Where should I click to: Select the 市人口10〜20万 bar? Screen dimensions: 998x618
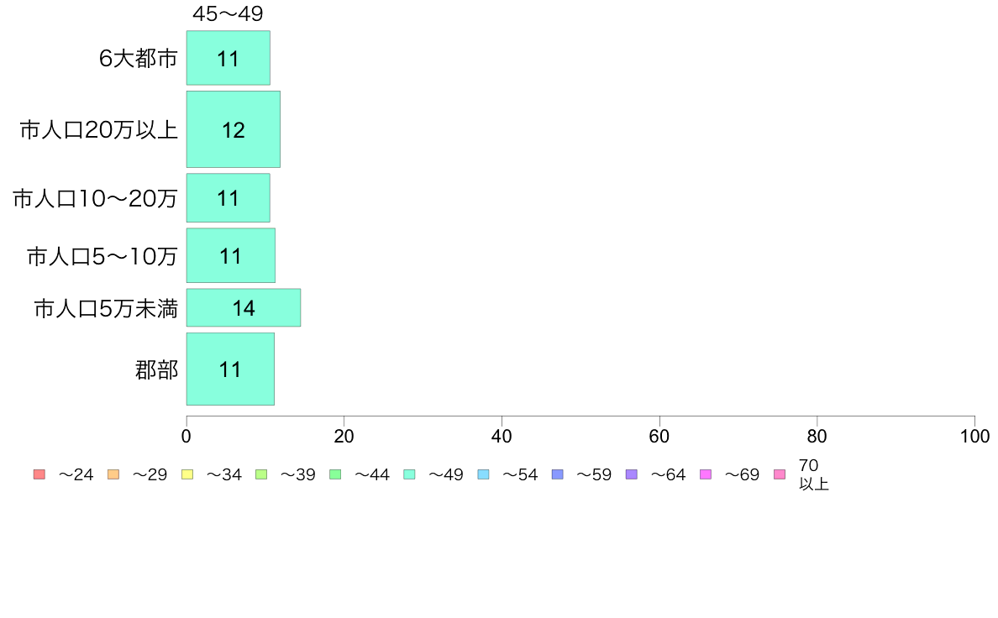pos(228,198)
